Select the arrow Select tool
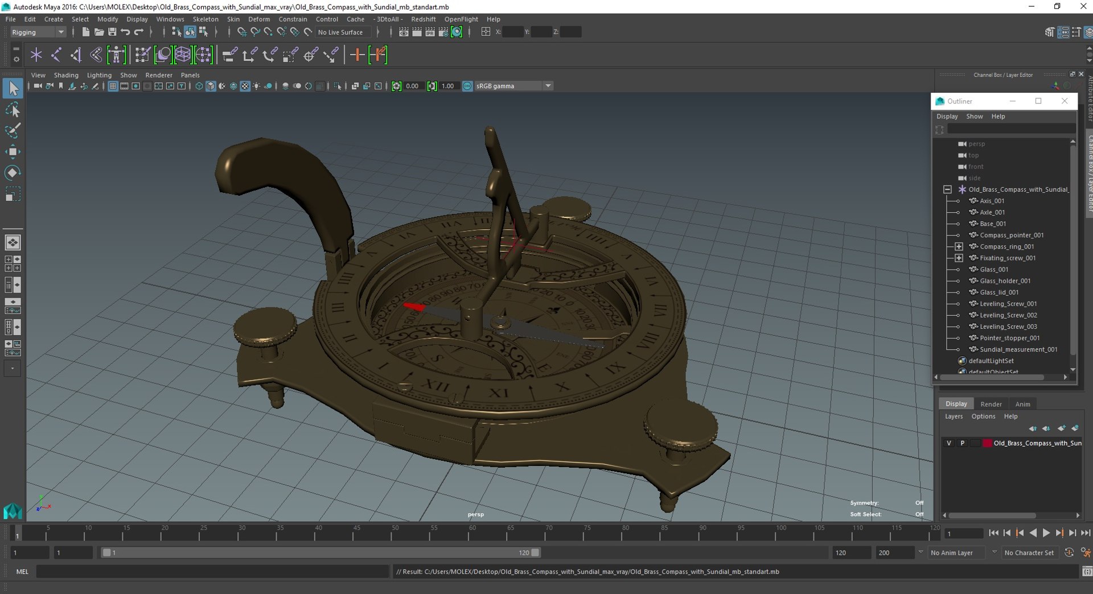1093x594 pixels. (13, 88)
